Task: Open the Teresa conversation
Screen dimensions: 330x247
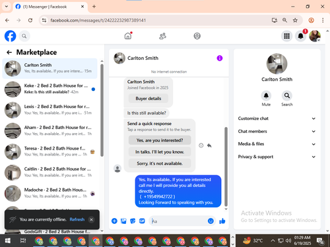Action: (x=49, y=151)
